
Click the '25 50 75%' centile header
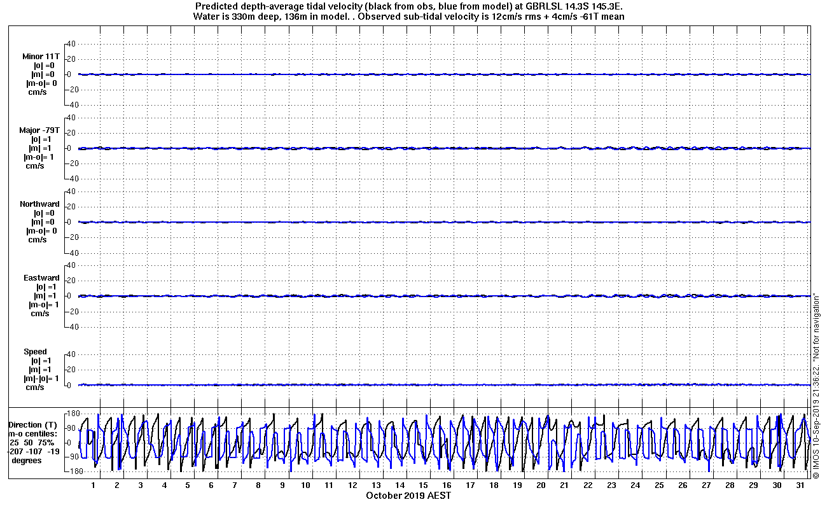pos(31,443)
